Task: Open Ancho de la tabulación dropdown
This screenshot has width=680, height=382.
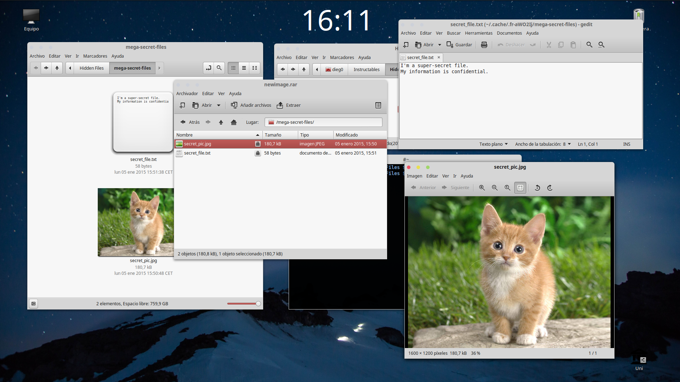Action: click(543, 144)
